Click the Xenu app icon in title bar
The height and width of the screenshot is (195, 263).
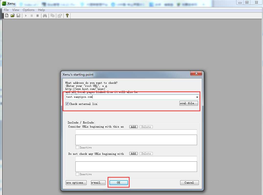point(4,3)
